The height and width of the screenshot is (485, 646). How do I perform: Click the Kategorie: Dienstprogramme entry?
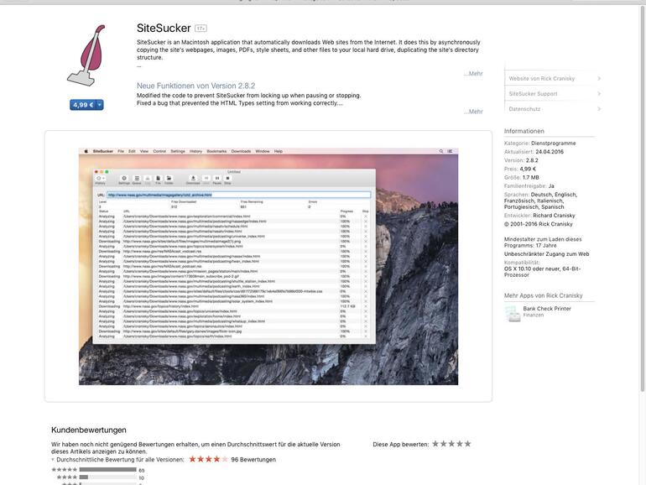539,143
